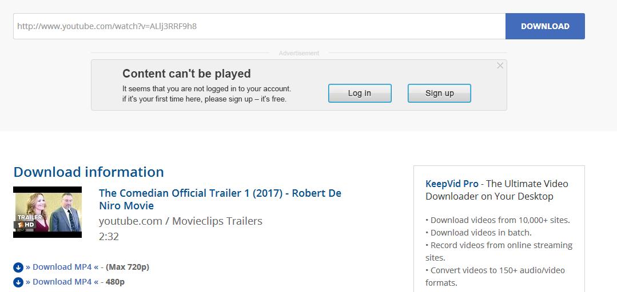Click the download arrow icon beside Max 720p

click(18, 267)
